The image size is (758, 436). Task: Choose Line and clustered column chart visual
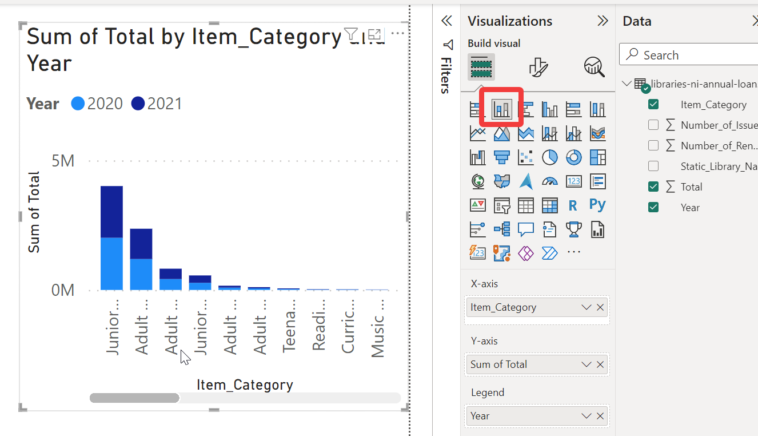click(573, 133)
